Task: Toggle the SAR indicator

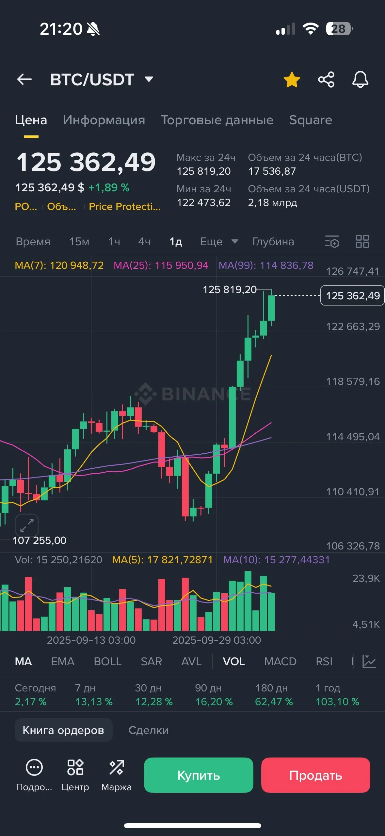Action: click(151, 661)
